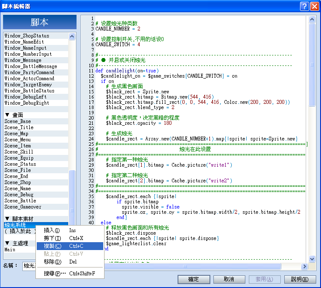321x288 pixels.
Task: Select Window_DebugRight in script list
Action: (x=36, y=103)
